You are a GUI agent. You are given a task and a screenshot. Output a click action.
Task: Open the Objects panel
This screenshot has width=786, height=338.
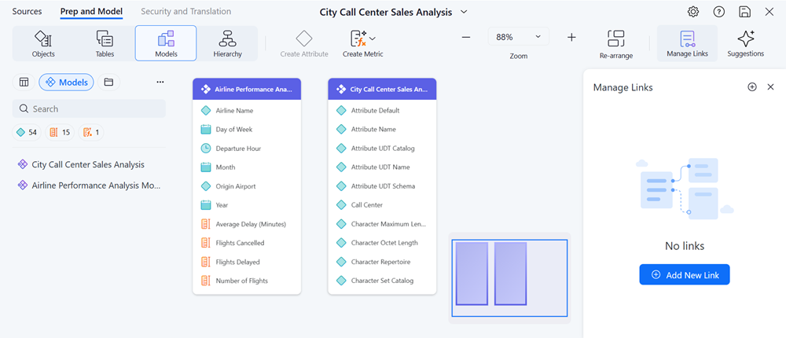click(43, 42)
